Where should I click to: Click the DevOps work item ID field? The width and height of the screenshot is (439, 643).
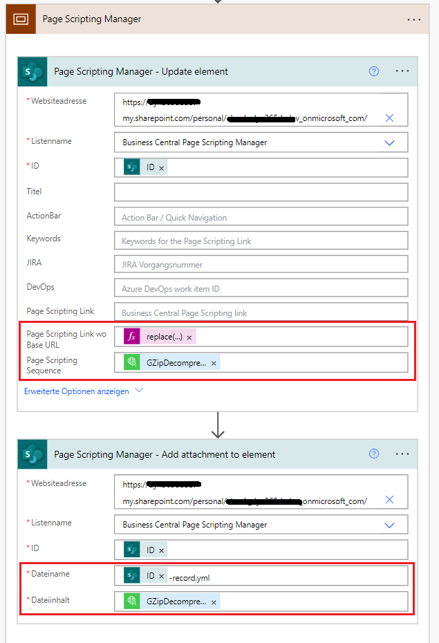(x=261, y=288)
